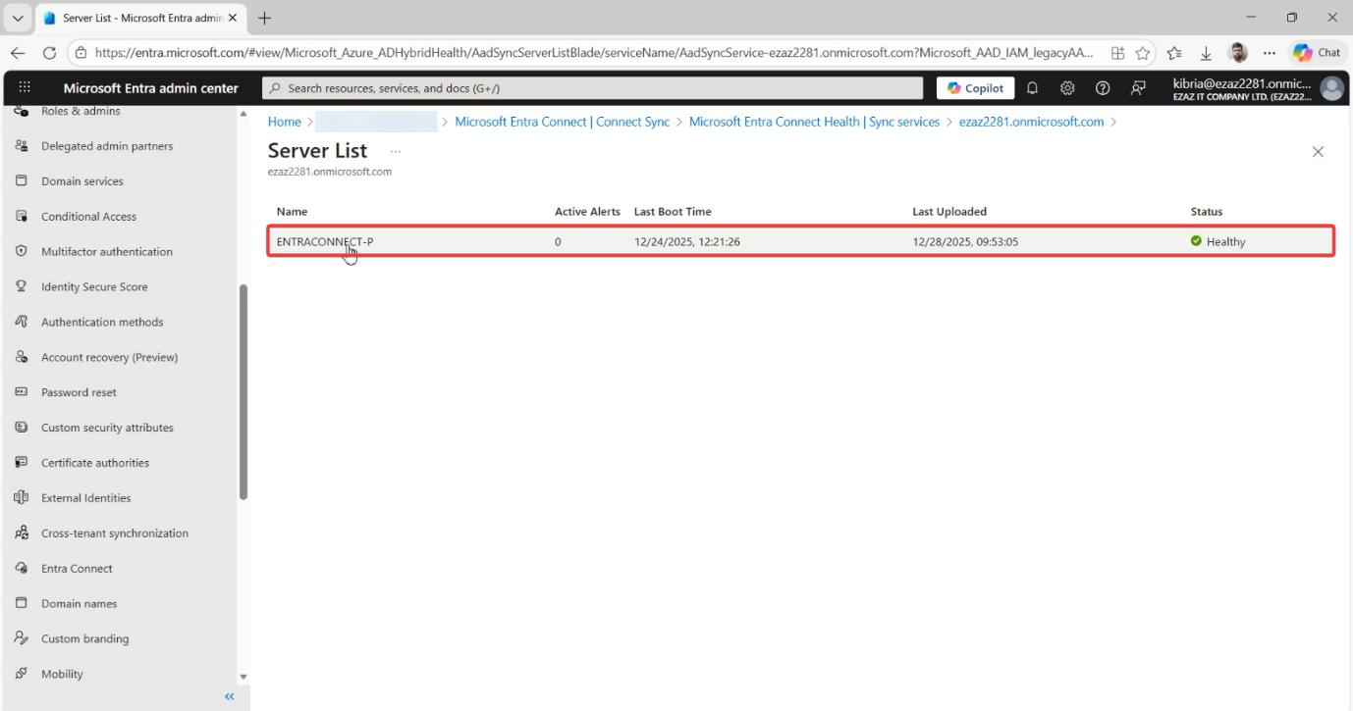Close the Server List browser tab
The image size is (1353, 711).
tap(233, 18)
